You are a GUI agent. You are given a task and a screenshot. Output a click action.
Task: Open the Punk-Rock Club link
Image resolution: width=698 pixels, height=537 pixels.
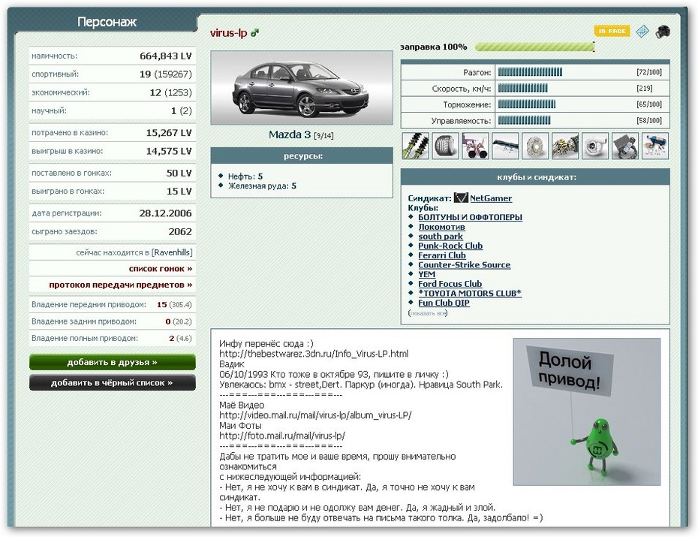point(450,246)
